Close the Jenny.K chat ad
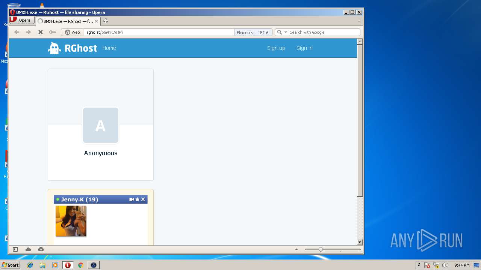 pyautogui.click(x=143, y=199)
